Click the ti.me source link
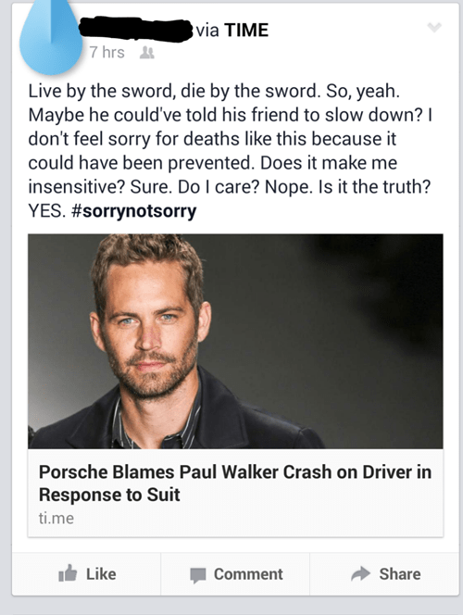The height and width of the screenshot is (615, 463). pos(56,518)
